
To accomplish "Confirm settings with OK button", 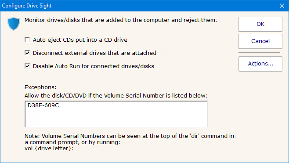I will pyautogui.click(x=260, y=24).
